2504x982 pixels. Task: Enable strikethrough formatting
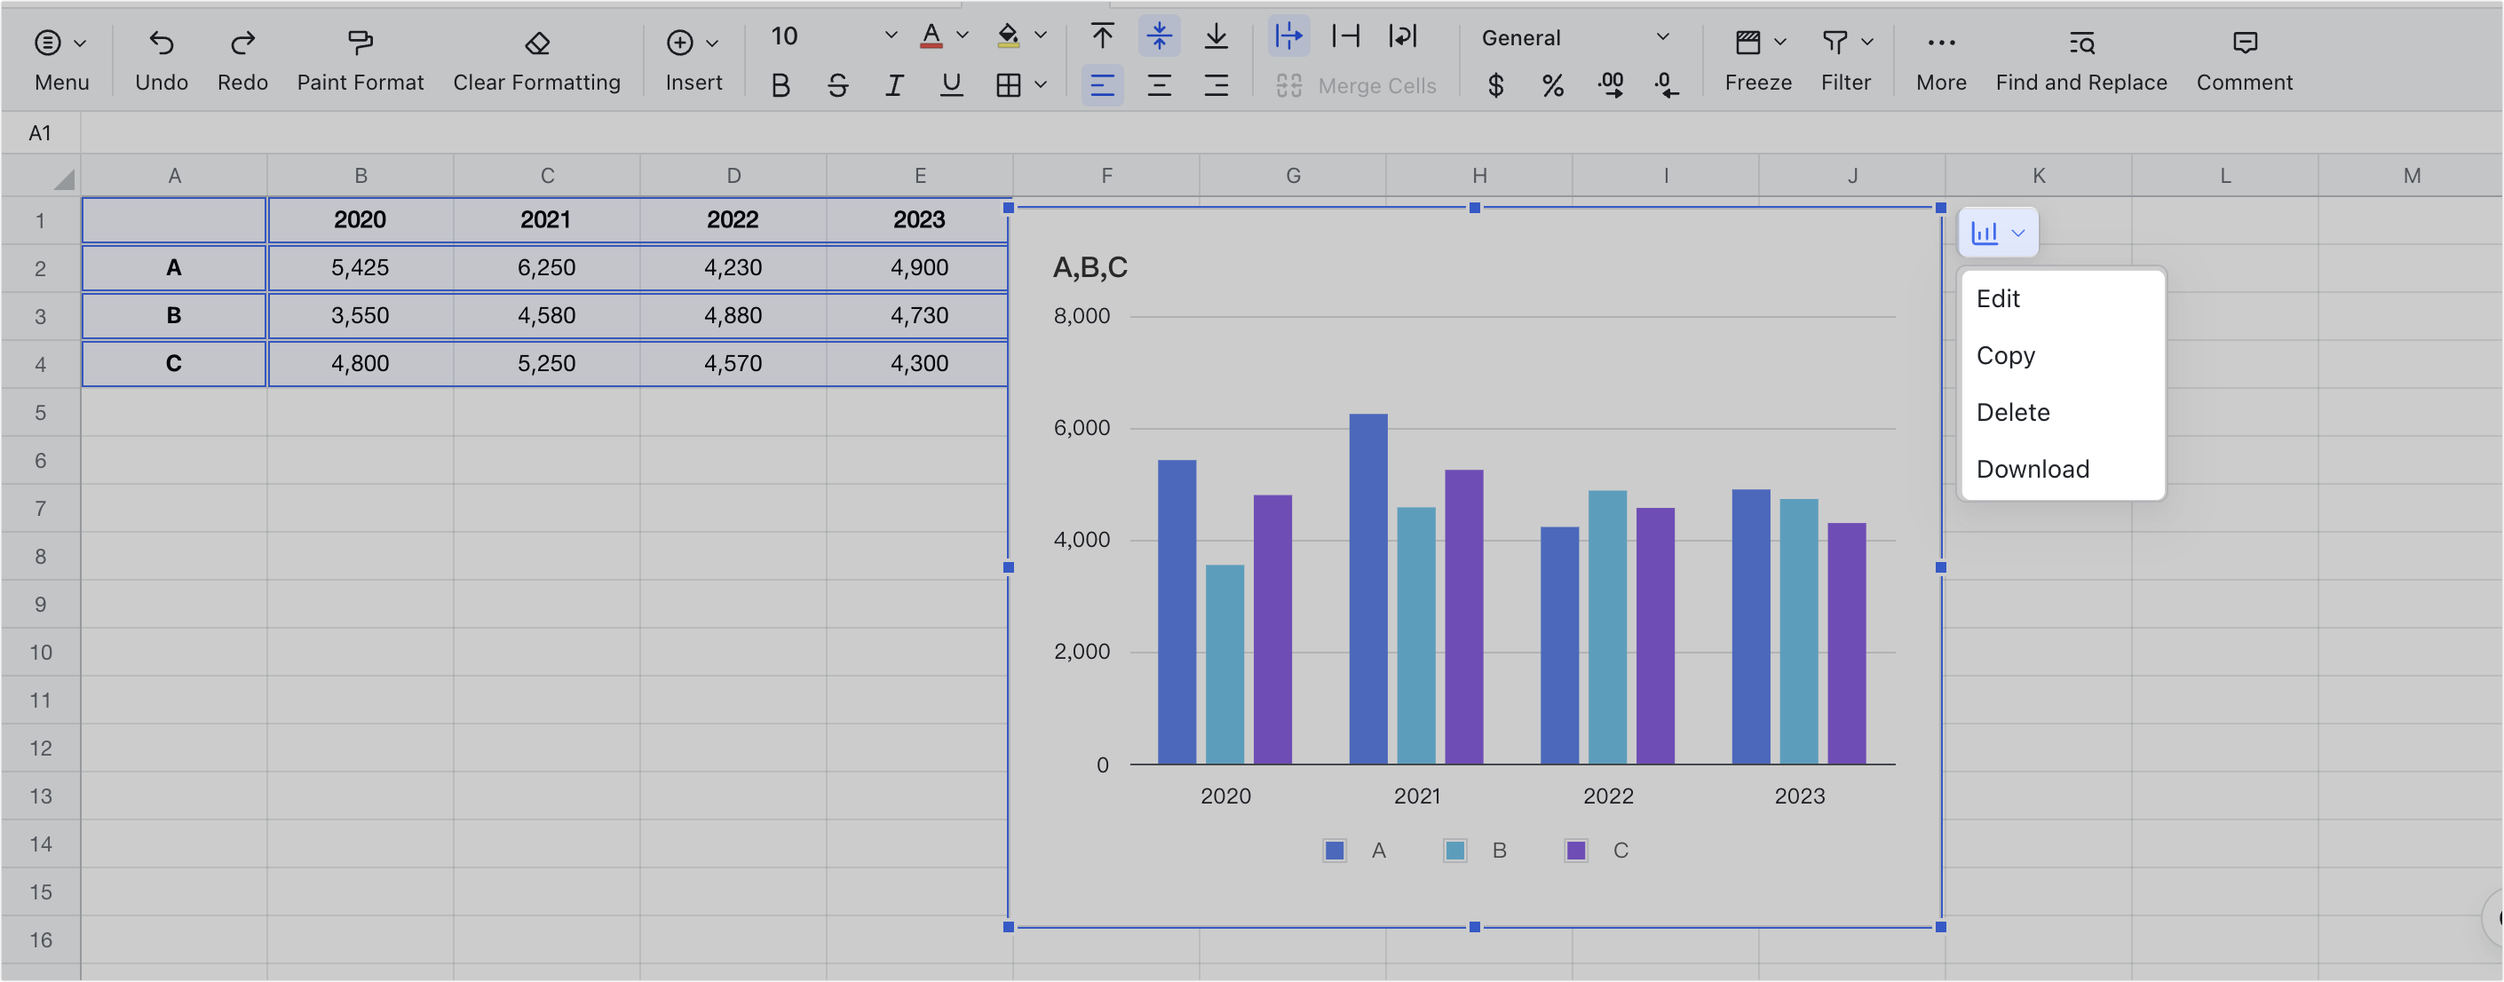point(837,85)
